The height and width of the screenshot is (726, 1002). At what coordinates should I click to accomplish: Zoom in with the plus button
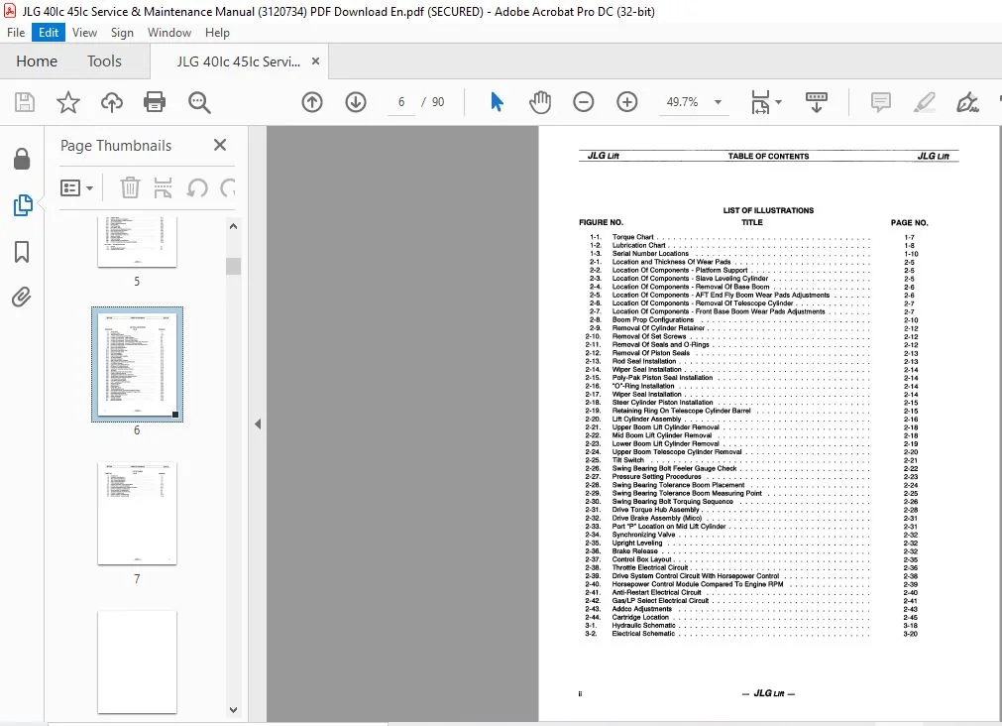(627, 102)
